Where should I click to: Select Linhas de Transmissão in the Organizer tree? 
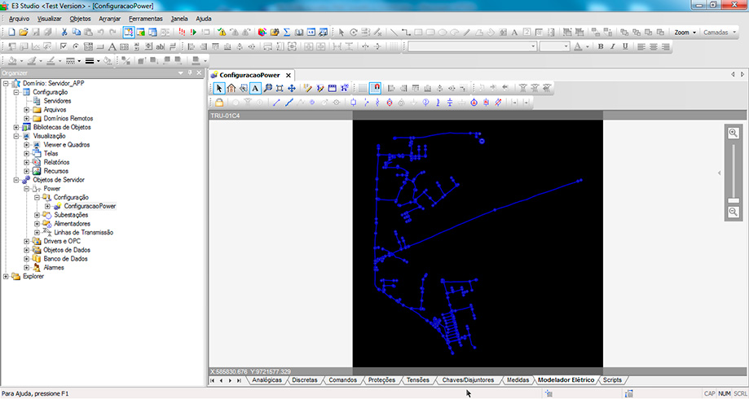(83, 232)
